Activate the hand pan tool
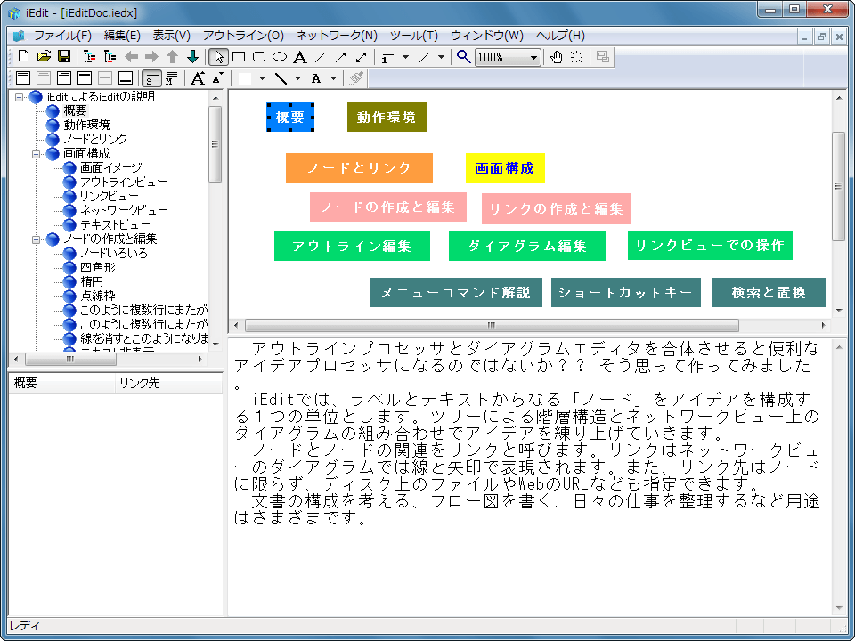 click(x=556, y=57)
